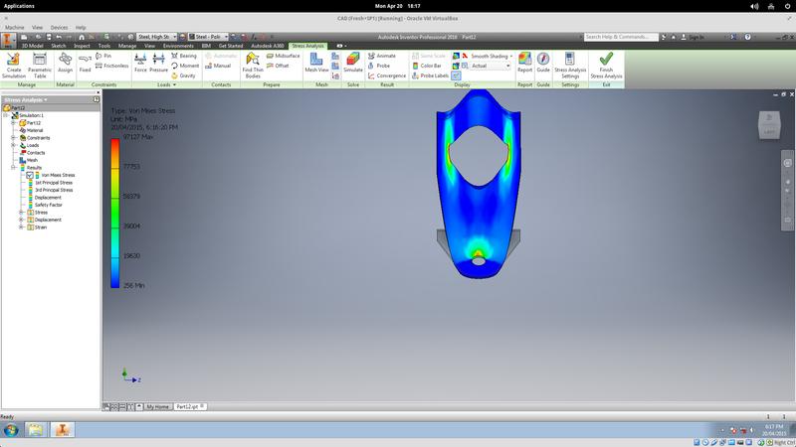
Task: Click the Animate button
Action: [385, 56]
